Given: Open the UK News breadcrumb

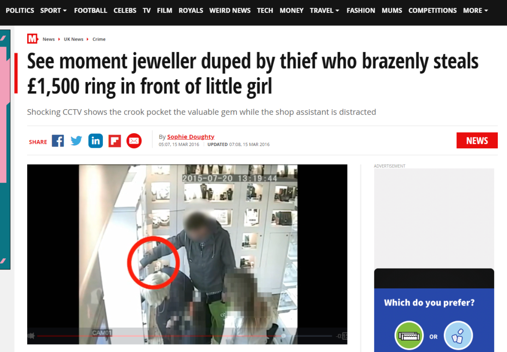Looking at the screenshot, I should [73, 39].
